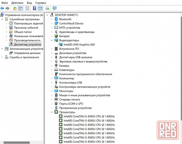The height and width of the screenshot is (144, 182).
Task: Click the Back arrow toolbar icon
Action: (2, 8)
